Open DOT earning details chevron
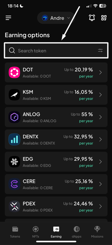Viewport: 112px width, 245px height. [101, 73]
